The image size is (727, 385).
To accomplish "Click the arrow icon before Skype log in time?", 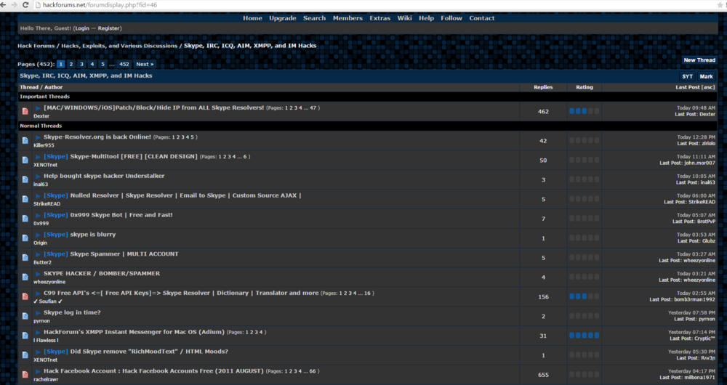I will 38,313.
